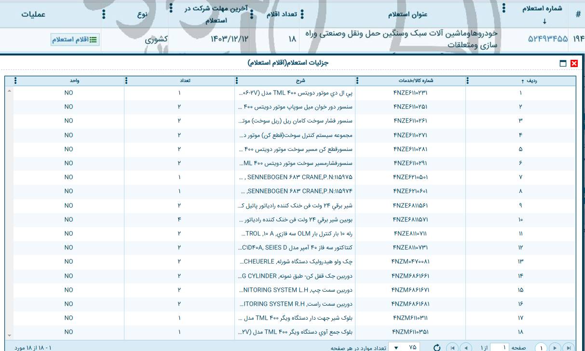This screenshot has width=585, height=351.
Task: Open the شرح column options icon
Action: click(x=236, y=81)
